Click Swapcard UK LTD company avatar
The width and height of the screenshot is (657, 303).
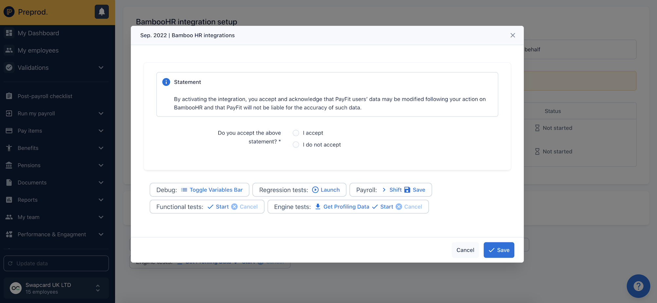16,288
